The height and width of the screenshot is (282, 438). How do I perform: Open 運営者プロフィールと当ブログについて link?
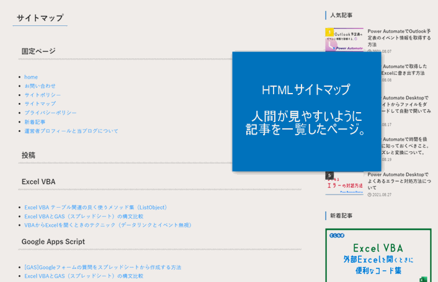point(71,131)
